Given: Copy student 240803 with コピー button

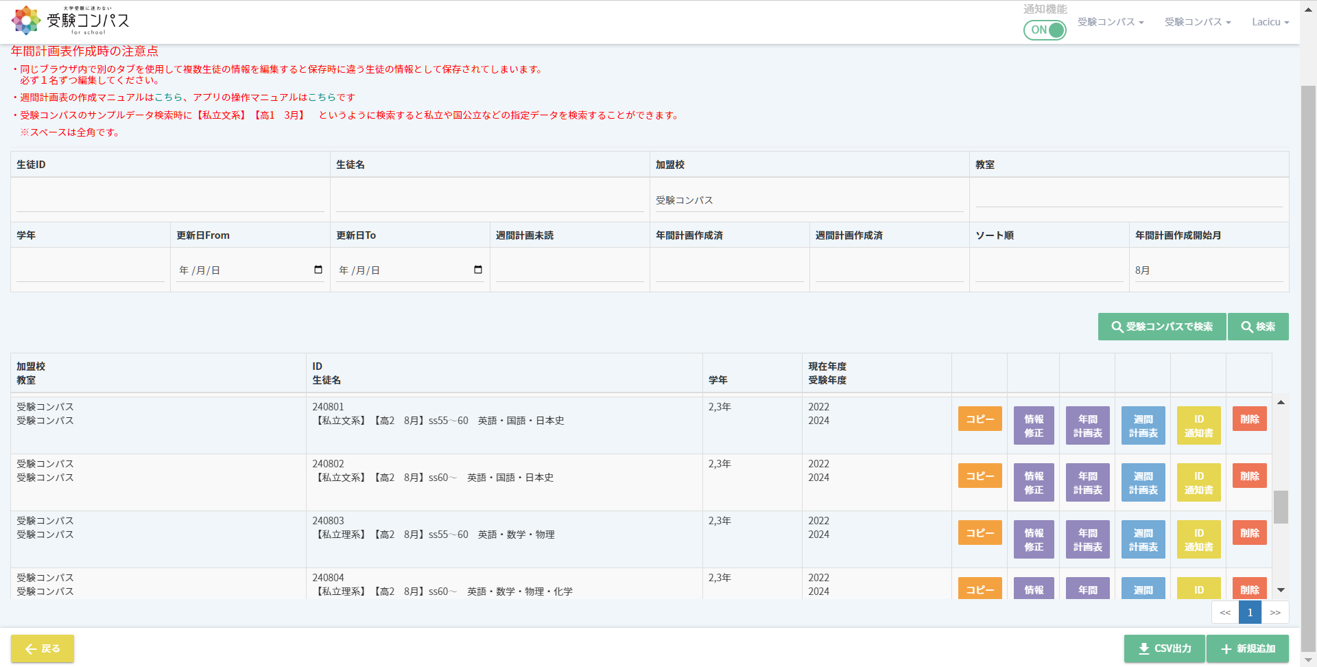Looking at the screenshot, I should pyautogui.click(x=980, y=533).
